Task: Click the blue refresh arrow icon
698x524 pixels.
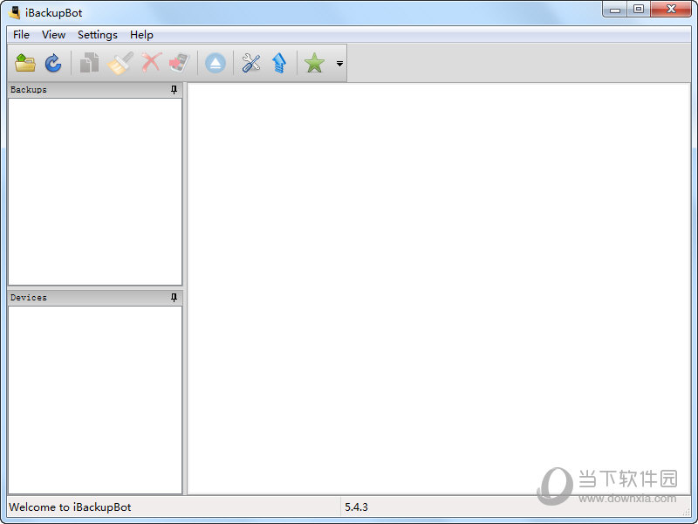Action: click(53, 63)
